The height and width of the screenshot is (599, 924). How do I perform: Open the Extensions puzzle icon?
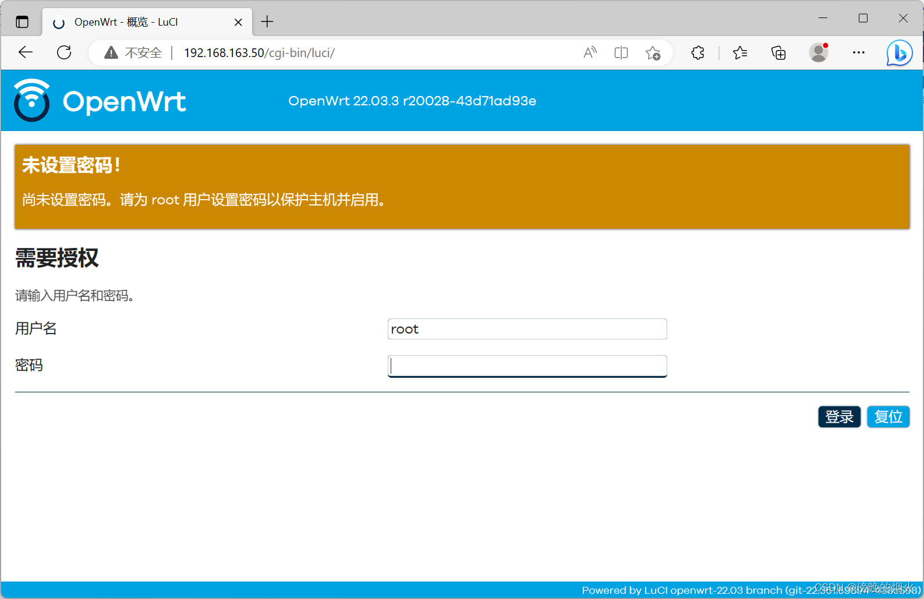tap(698, 53)
